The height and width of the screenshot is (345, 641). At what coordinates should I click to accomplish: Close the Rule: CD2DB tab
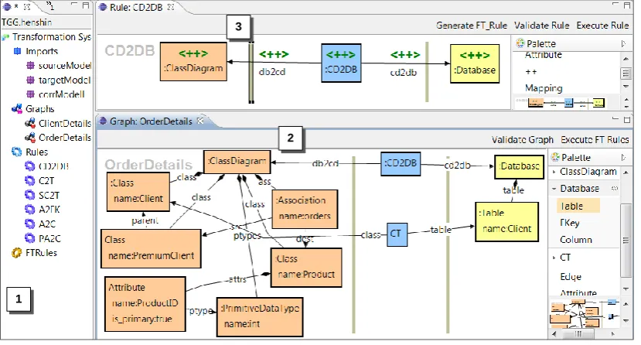pyautogui.click(x=171, y=7)
